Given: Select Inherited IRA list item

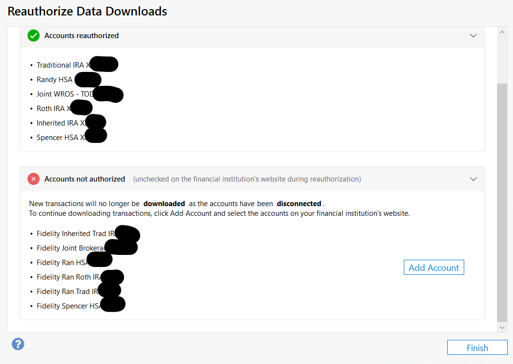Looking at the screenshot, I should point(68,123).
